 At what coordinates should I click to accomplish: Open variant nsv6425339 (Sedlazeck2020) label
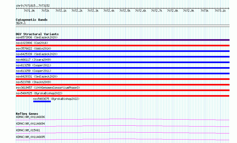click(37, 54)
